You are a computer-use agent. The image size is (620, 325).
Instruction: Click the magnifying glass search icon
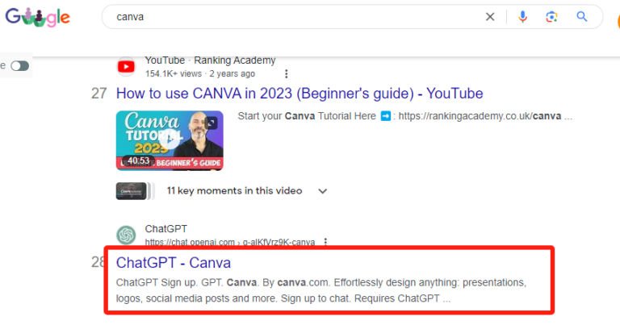(581, 17)
